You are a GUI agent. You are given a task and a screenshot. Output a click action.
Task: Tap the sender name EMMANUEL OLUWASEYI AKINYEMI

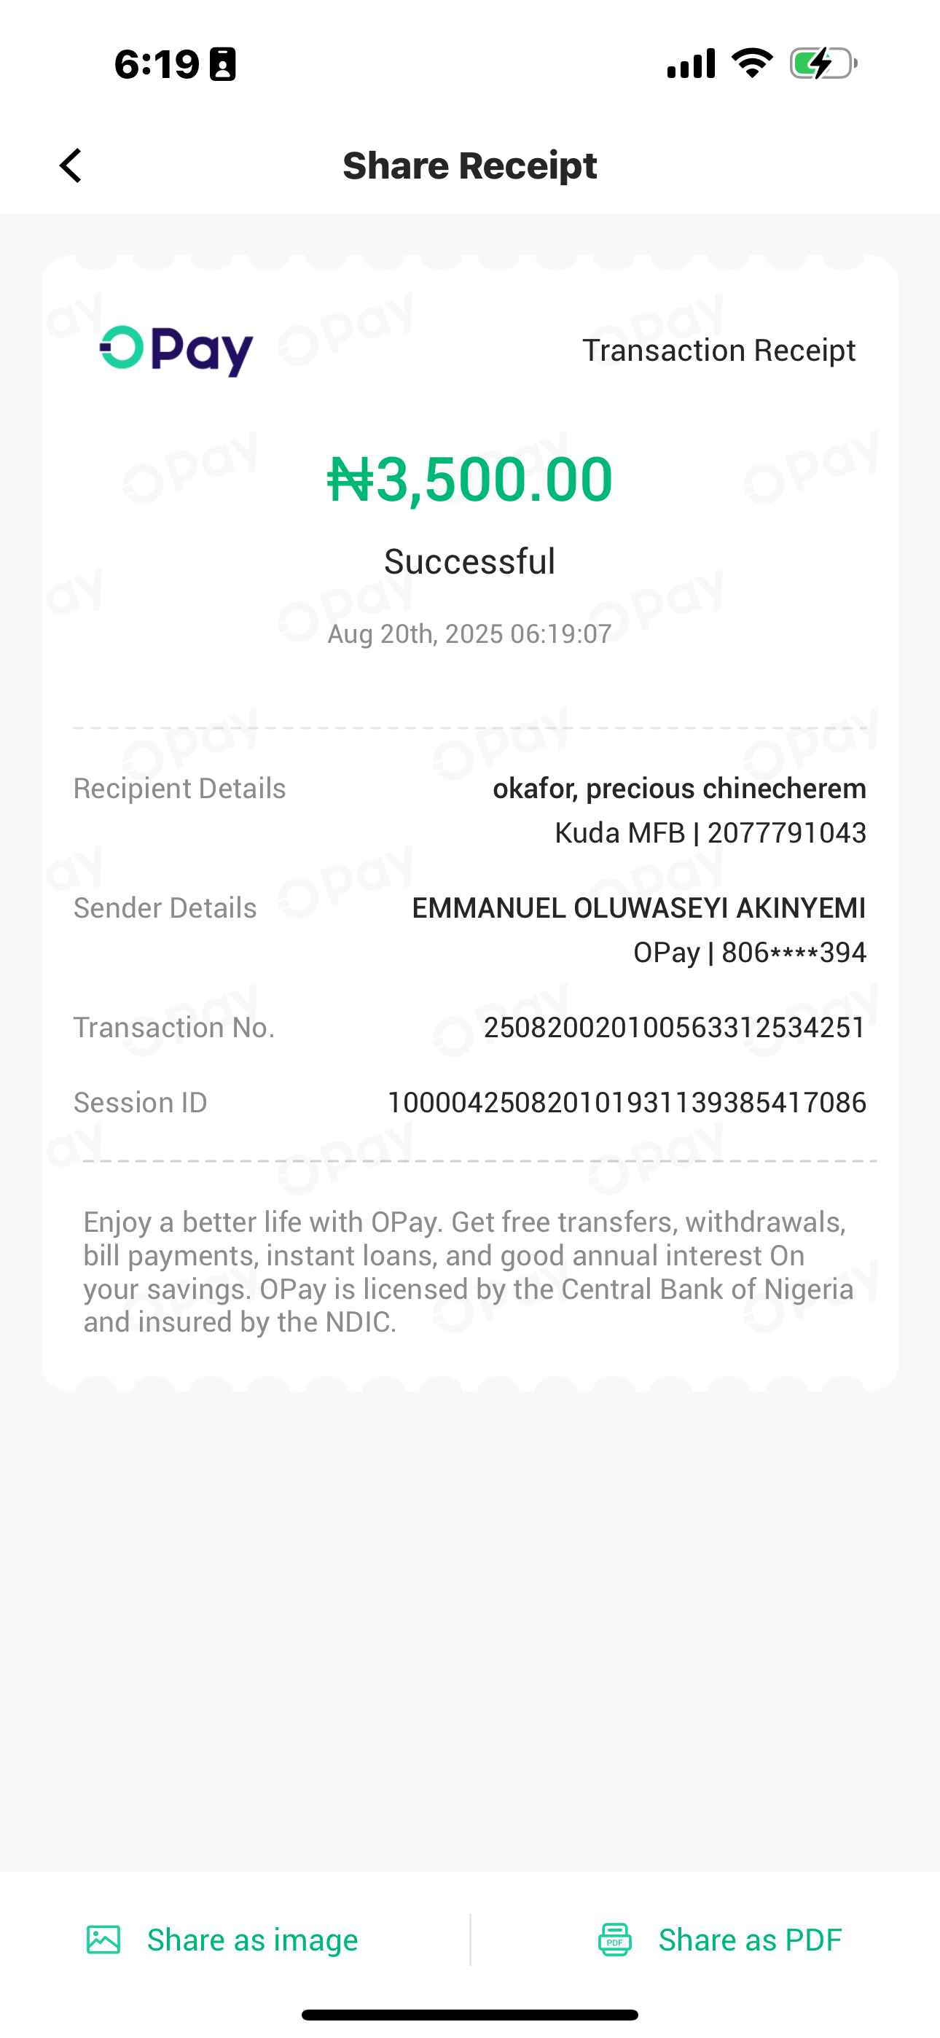638,908
